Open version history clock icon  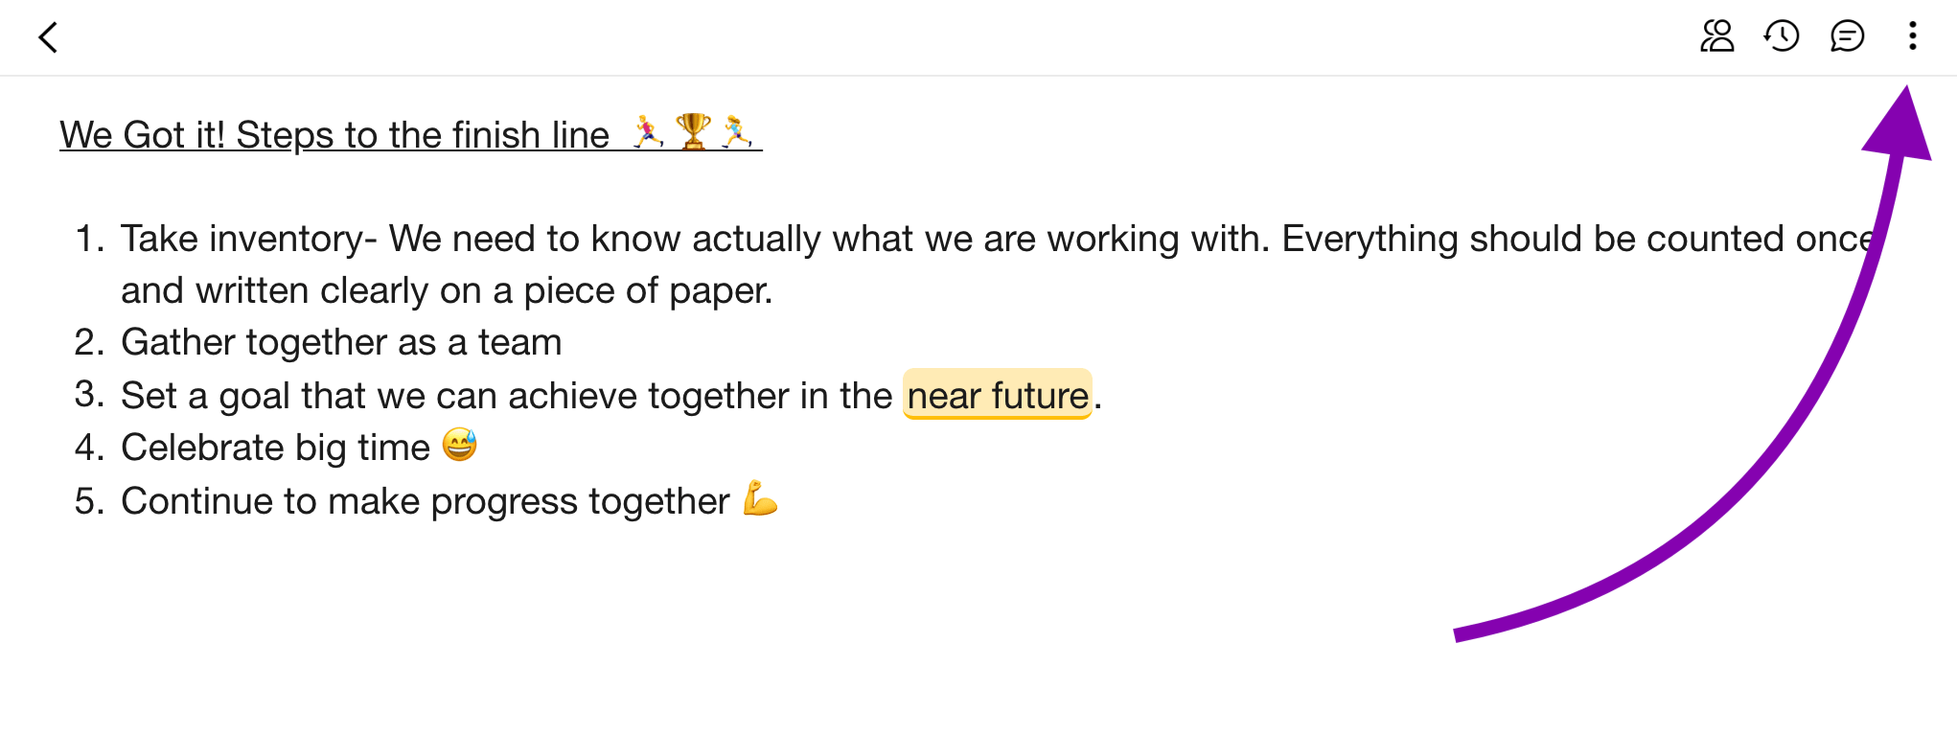[1782, 36]
